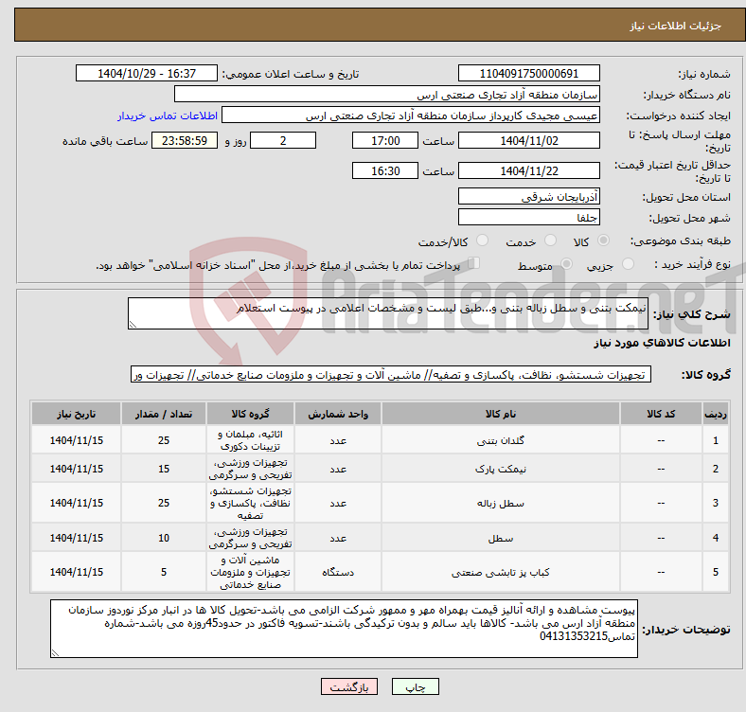Select the متوسط purchase type radio
Viewport: 746px width, 712px height.
[x=566, y=263]
